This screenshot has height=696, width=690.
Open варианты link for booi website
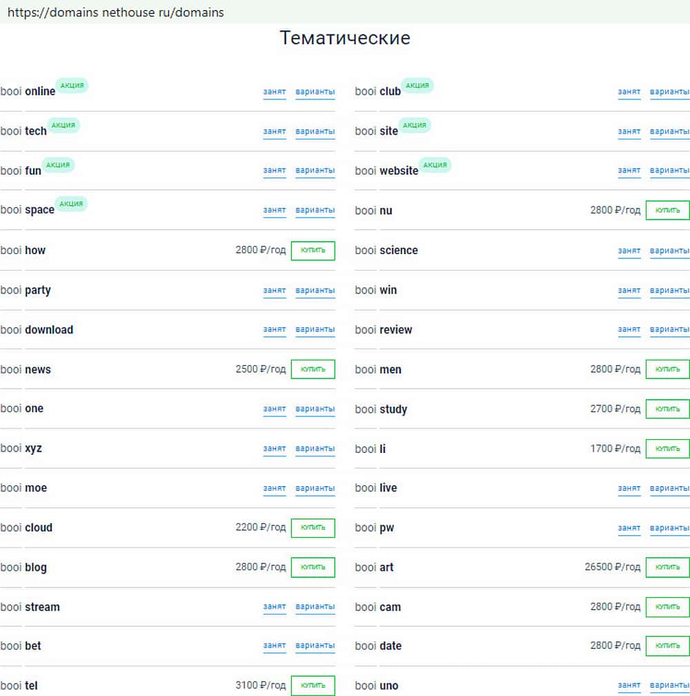pyautogui.click(x=669, y=171)
